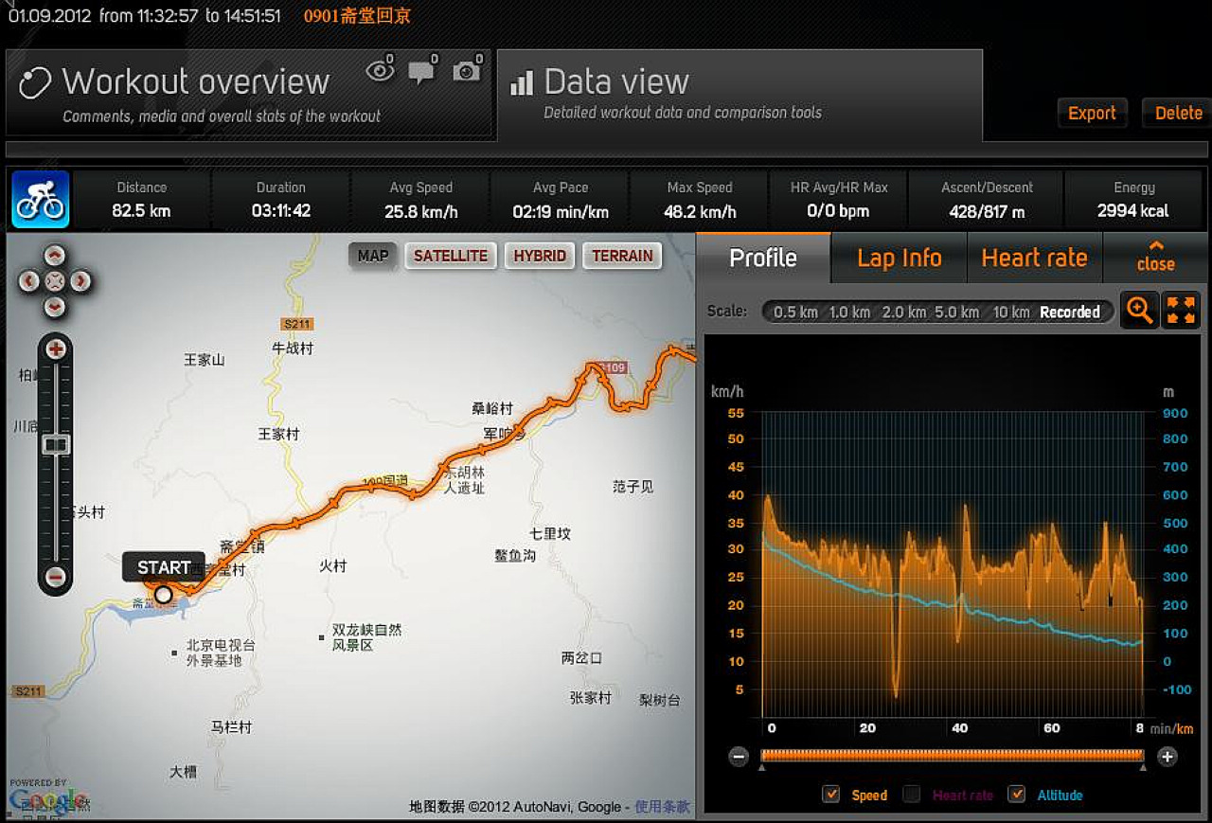
Task: Switch map to SATELLITE view
Action: click(451, 256)
